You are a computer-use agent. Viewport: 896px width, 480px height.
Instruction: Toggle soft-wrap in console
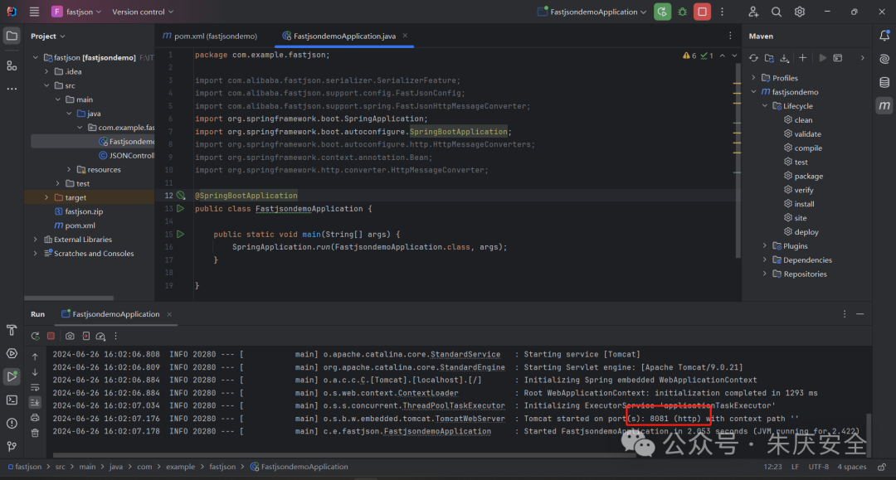35,387
